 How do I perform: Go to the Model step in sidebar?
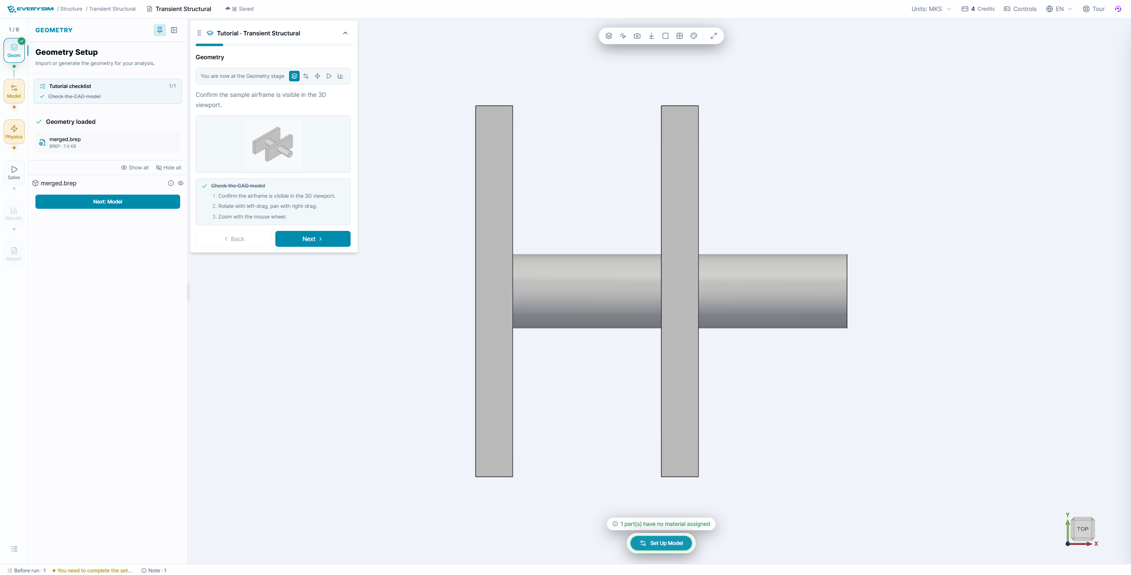tap(14, 91)
